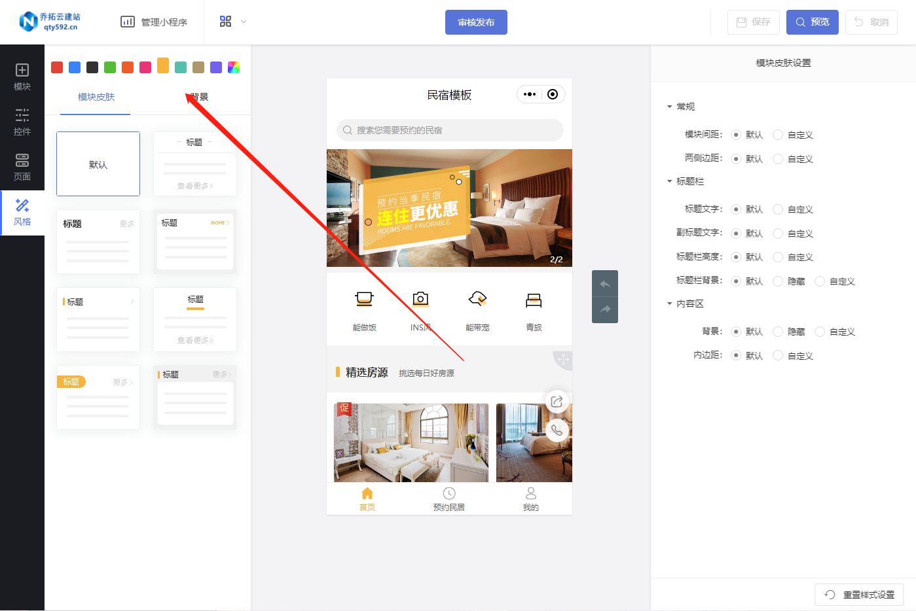Select the 模块 sidebar icon

pyautogui.click(x=22, y=77)
